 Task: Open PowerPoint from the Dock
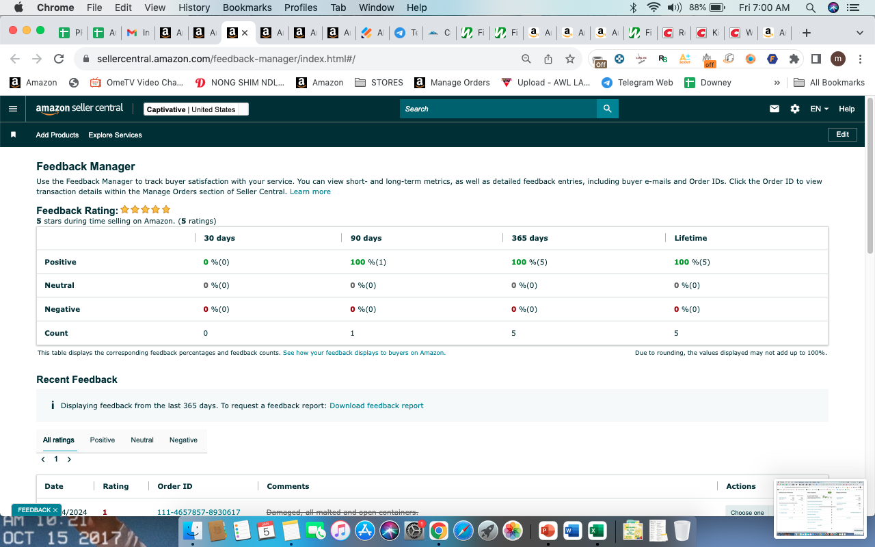tap(548, 531)
